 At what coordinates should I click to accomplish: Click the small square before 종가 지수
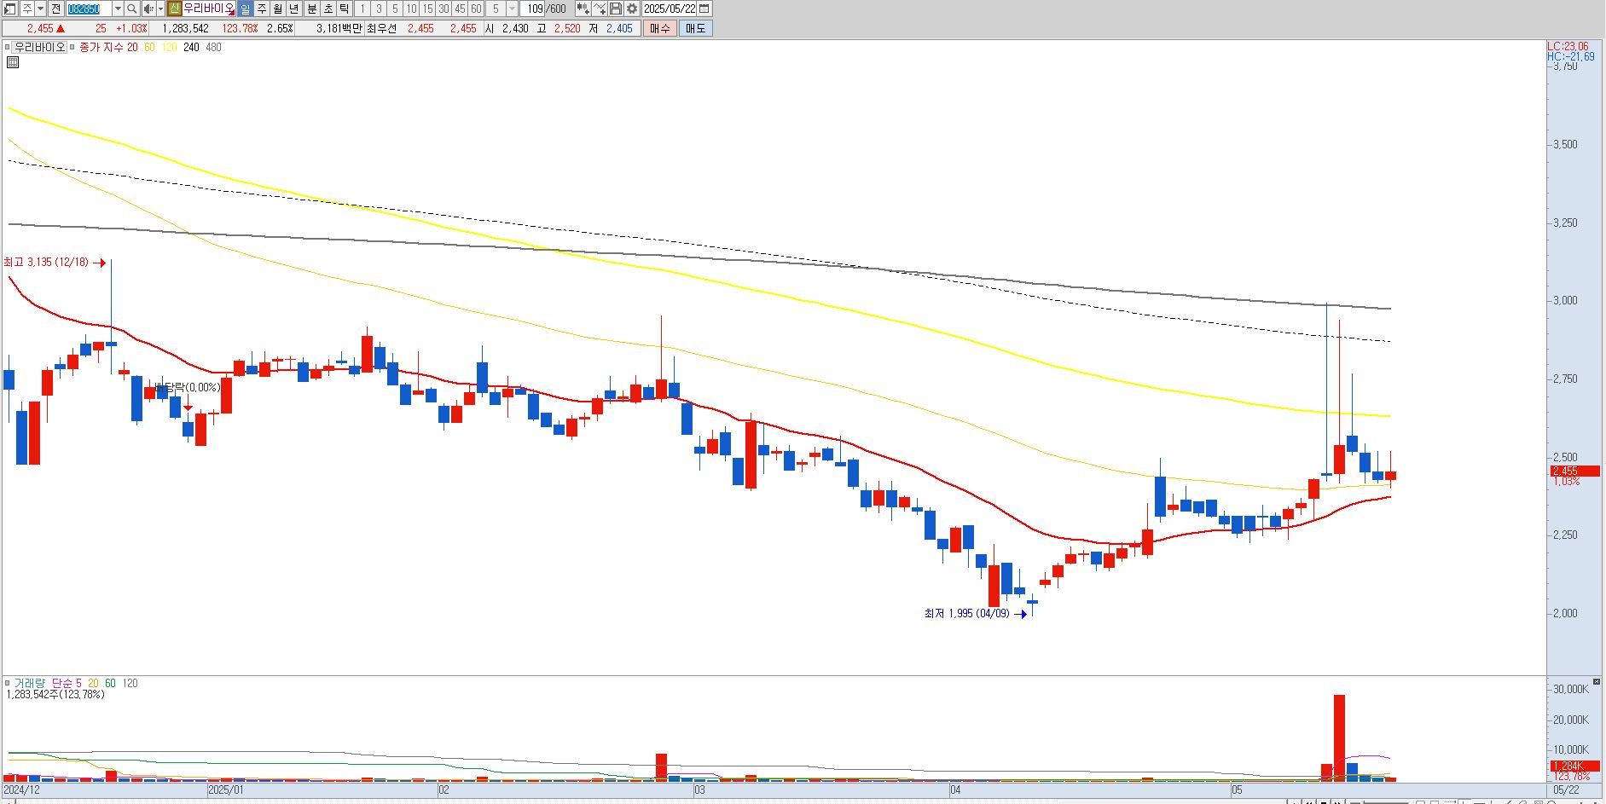pyautogui.click(x=72, y=47)
